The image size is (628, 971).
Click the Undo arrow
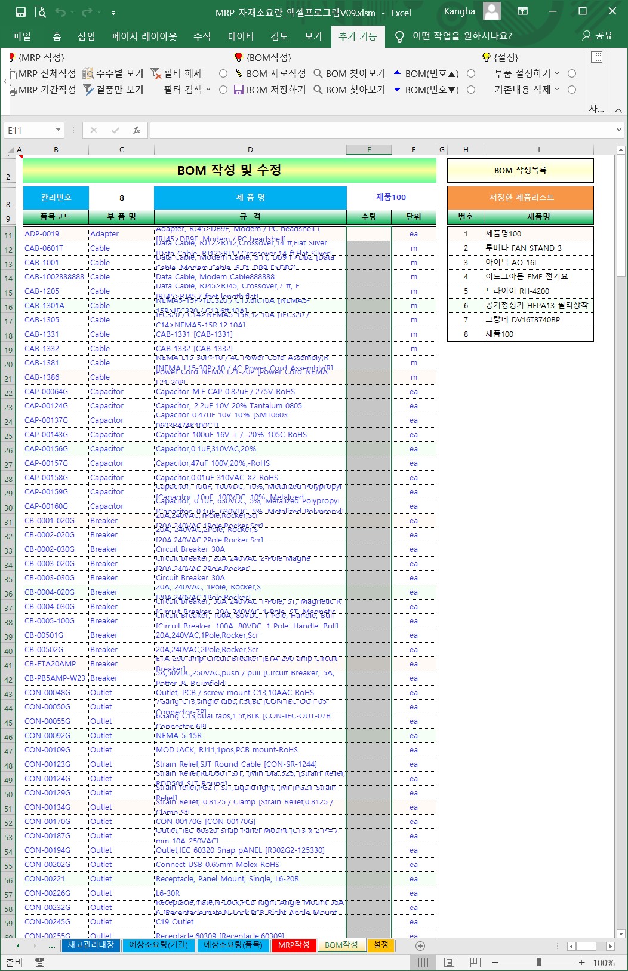pyautogui.click(x=60, y=12)
